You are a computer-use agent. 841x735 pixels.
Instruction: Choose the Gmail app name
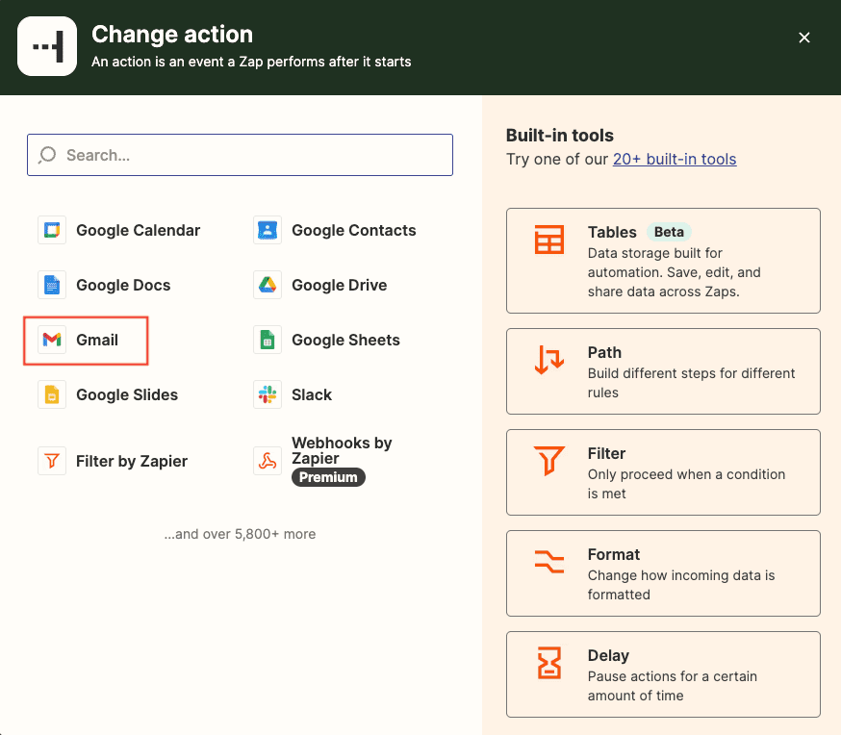97,340
